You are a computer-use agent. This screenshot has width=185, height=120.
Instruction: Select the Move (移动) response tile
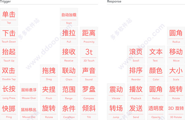pos(176,55)
